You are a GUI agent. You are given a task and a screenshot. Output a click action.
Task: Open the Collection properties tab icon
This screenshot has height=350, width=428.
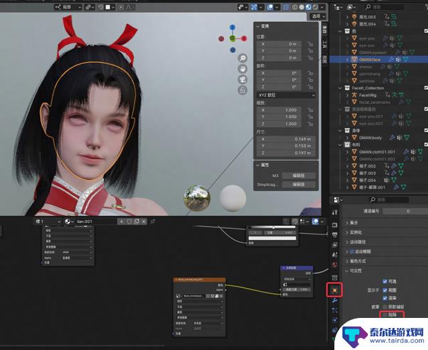pos(334,277)
